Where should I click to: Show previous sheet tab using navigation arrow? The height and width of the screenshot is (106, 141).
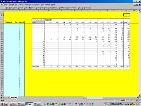click(x=4, y=98)
